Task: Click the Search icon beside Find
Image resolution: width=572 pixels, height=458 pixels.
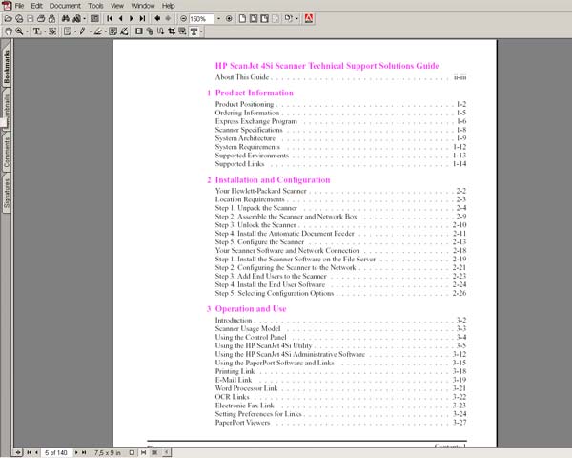Action: click(x=76, y=19)
